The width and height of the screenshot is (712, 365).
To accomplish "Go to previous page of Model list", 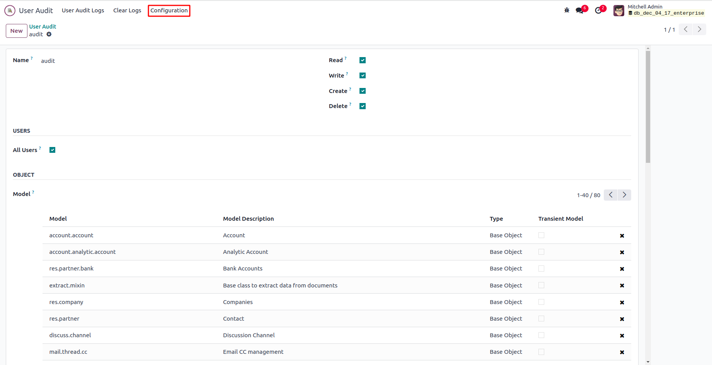I will (x=611, y=195).
